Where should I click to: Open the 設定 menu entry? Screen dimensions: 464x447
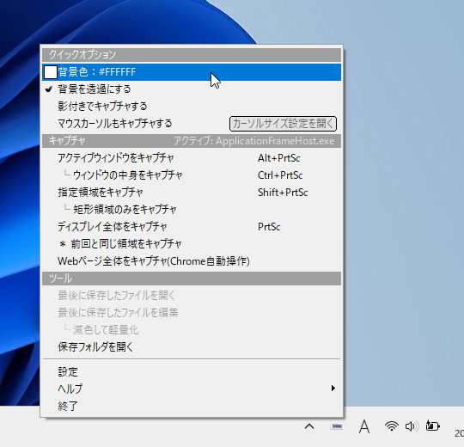pos(192,371)
